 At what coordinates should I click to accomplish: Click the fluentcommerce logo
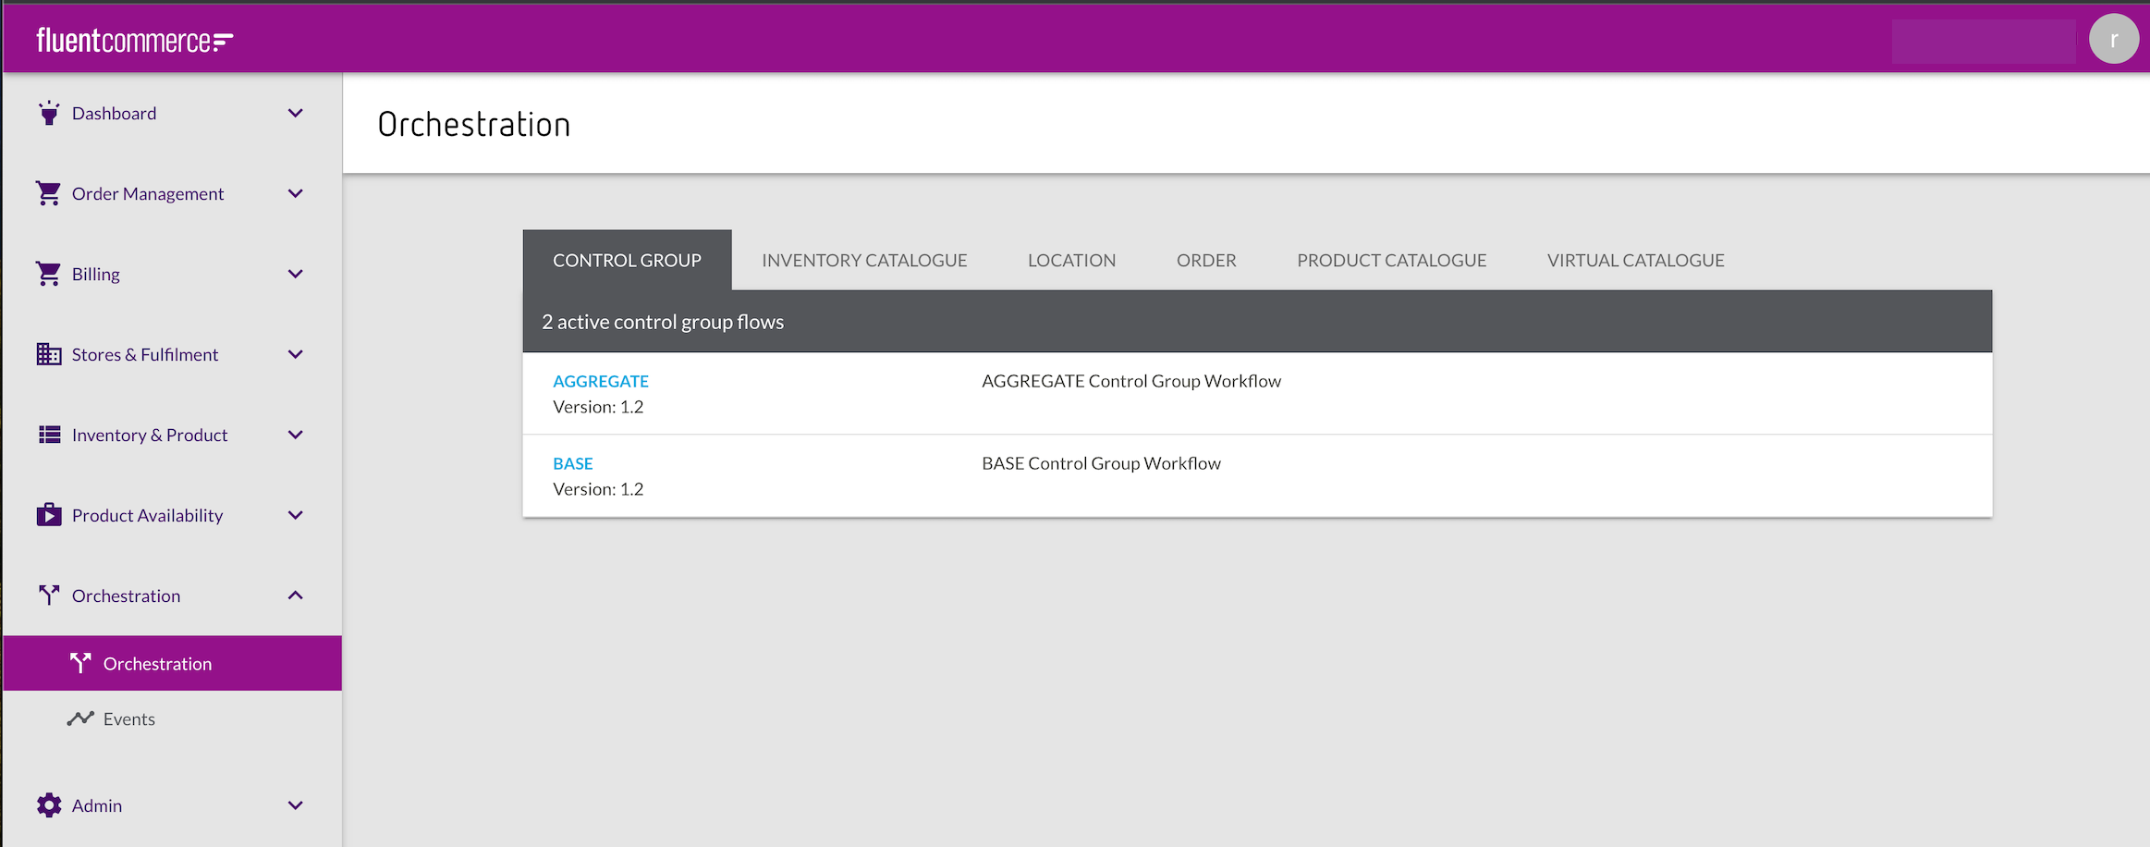point(135,41)
